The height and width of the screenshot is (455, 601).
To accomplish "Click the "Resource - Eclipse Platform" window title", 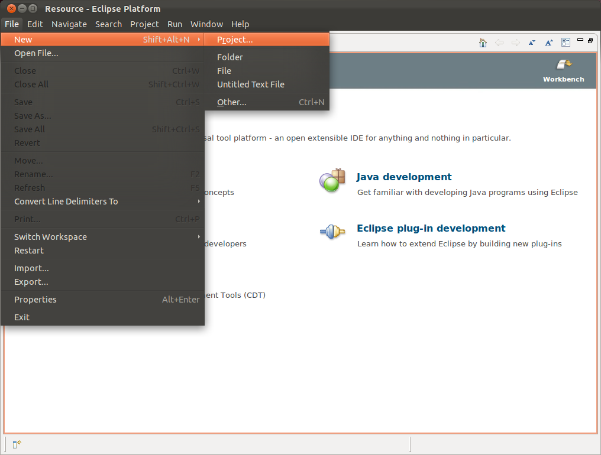I will click(103, 9).
